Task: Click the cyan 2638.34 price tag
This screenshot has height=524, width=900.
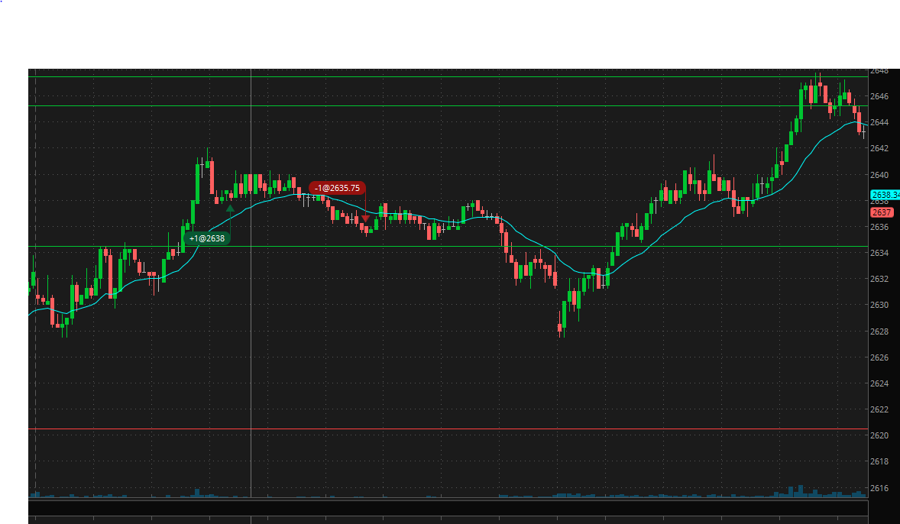Action: pyautogui.click(x=885, y=195)
